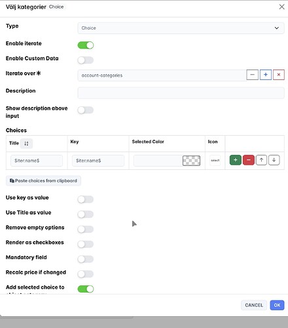This screenshot has width=288, height=328.
Task: Move the choice row up with the arrow
Action: tap(261, 160)
